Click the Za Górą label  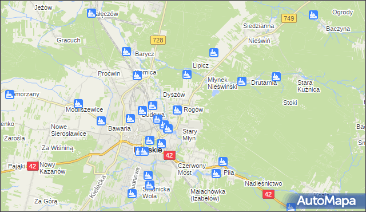point(46,201)
